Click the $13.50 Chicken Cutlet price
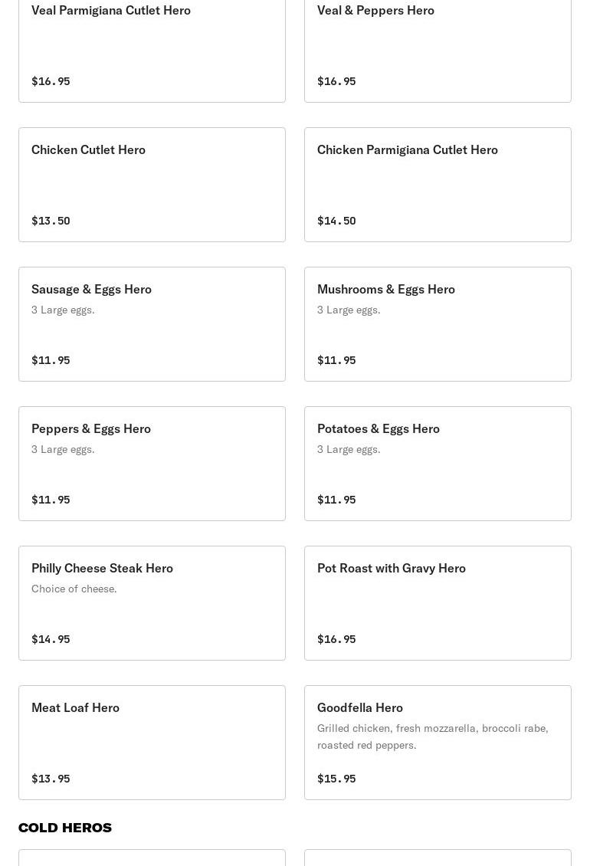Viewport: 590px width, 866px height. pyautogui.click(x=51, y=221)
